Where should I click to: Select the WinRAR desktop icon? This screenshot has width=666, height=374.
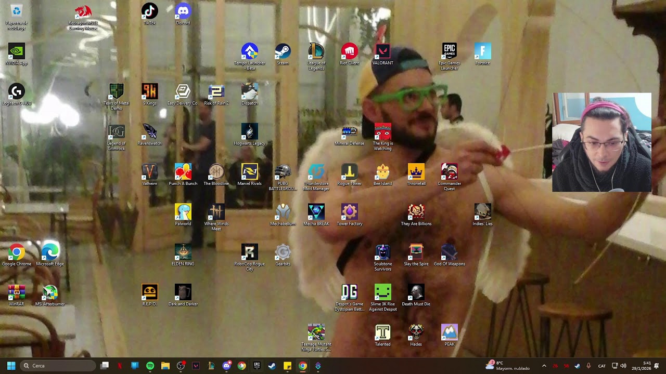pos(17,295)
